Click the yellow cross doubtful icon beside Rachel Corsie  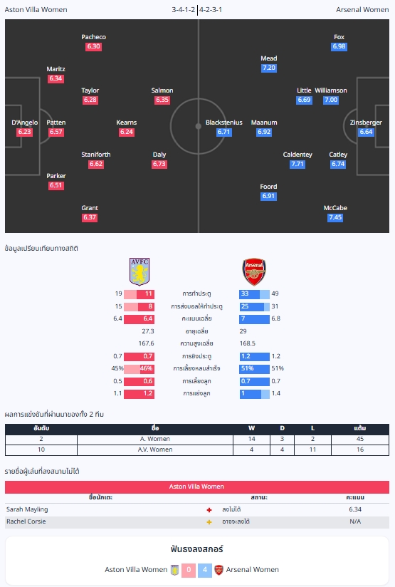coord(209,522)
